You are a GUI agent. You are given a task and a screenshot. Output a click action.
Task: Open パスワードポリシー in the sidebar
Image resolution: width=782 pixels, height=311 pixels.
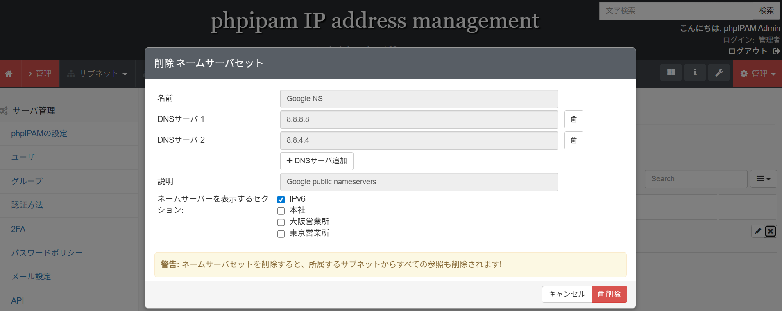tap(47, 253)
